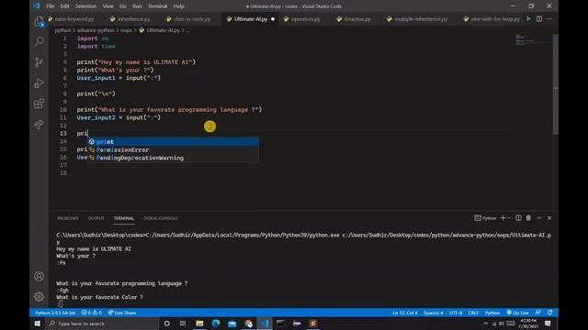Select the PermissionError autocomplete suggestion

tap(173, 149)
